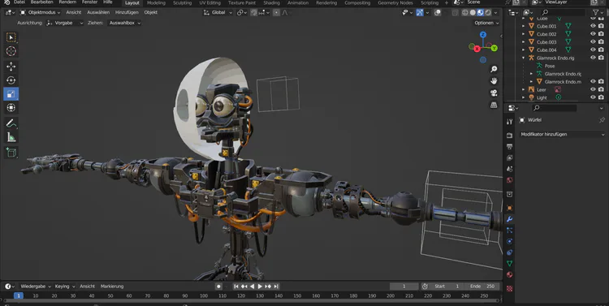Image resolution: width=609 pixels, height=306 pixels.
Task: Select the Scale tool
Action: click(11, 94)
